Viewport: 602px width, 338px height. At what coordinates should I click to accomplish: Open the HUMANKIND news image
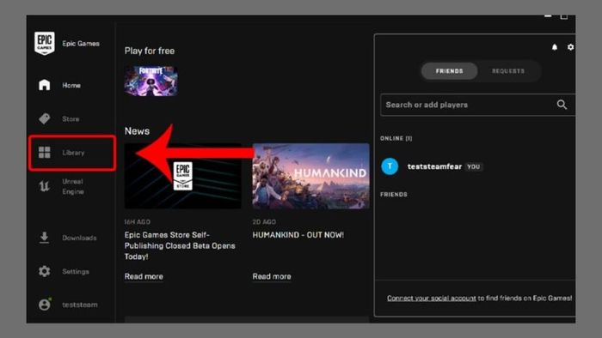310,176
